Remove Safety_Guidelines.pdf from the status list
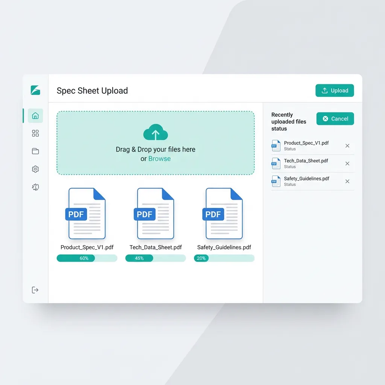The width and height of the screenshot is (385, 385). point(347,181)
